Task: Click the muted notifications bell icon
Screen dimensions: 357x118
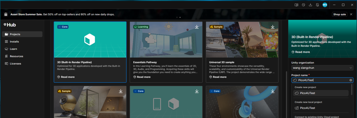Action: click(318, 5)
